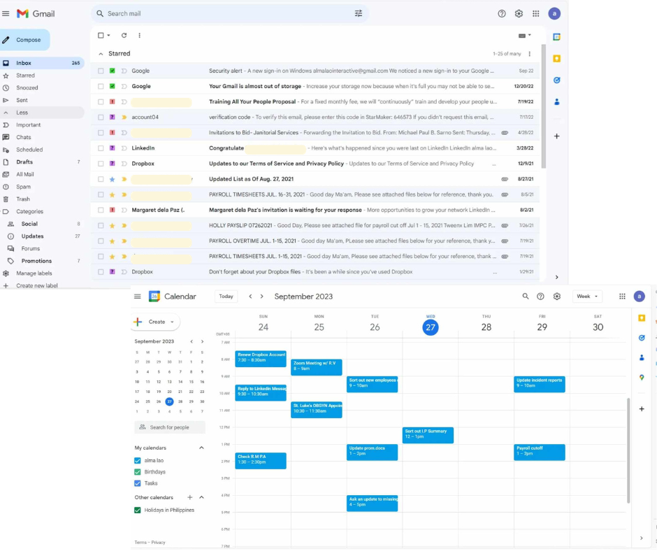The width and height of the screenshot is (657, 551).
Task: Click Manage labels link
Action: 34,273
